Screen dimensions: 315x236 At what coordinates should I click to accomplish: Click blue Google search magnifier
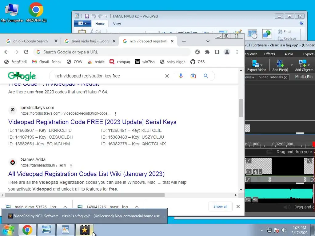point(206,76)
